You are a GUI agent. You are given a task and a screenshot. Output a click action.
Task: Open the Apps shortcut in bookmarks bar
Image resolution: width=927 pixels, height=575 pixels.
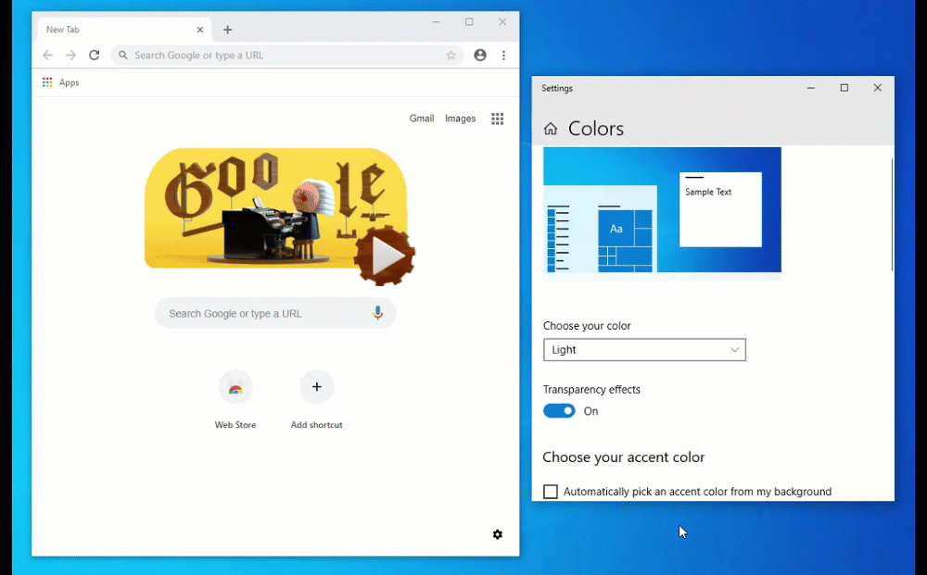[61, 82]
